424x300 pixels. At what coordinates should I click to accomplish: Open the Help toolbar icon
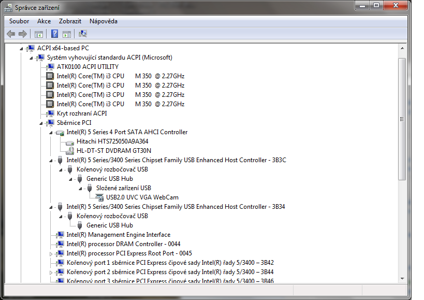tap(55, 34)
